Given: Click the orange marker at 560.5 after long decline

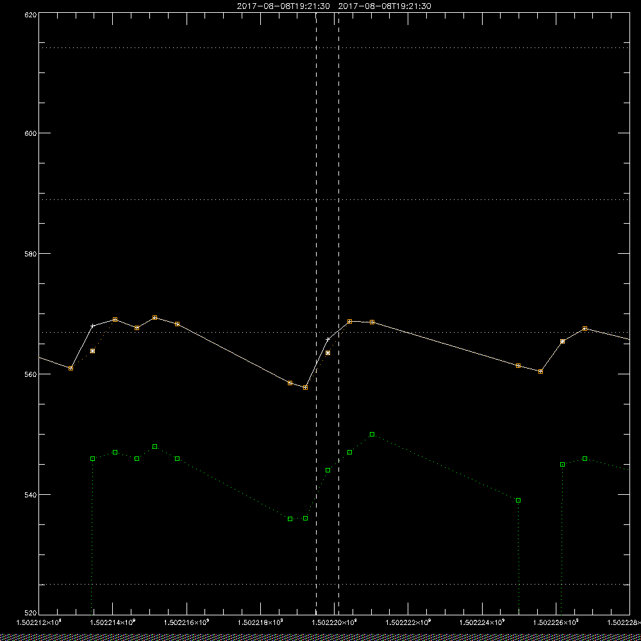Looking at the screenshot, I should [540, 372].
